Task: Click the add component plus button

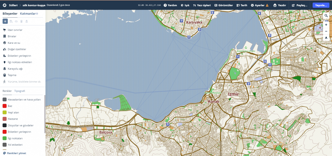Action: [5, 21]
